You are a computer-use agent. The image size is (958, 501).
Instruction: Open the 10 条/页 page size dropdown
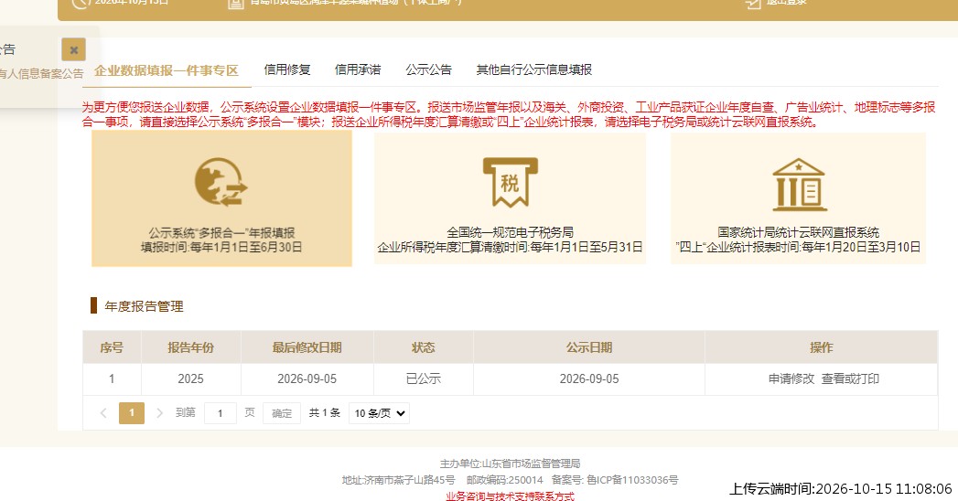click(379, 413)
